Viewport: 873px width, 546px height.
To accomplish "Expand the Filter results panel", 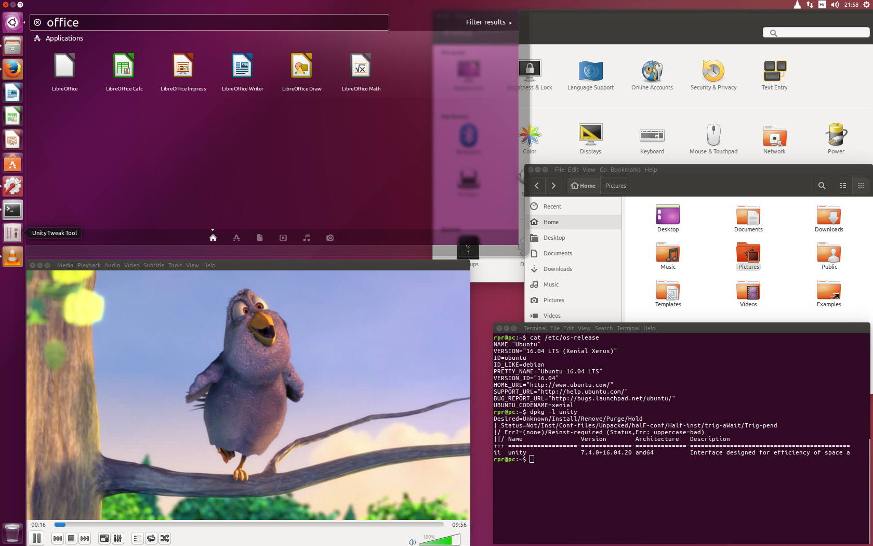I will 488,22.
